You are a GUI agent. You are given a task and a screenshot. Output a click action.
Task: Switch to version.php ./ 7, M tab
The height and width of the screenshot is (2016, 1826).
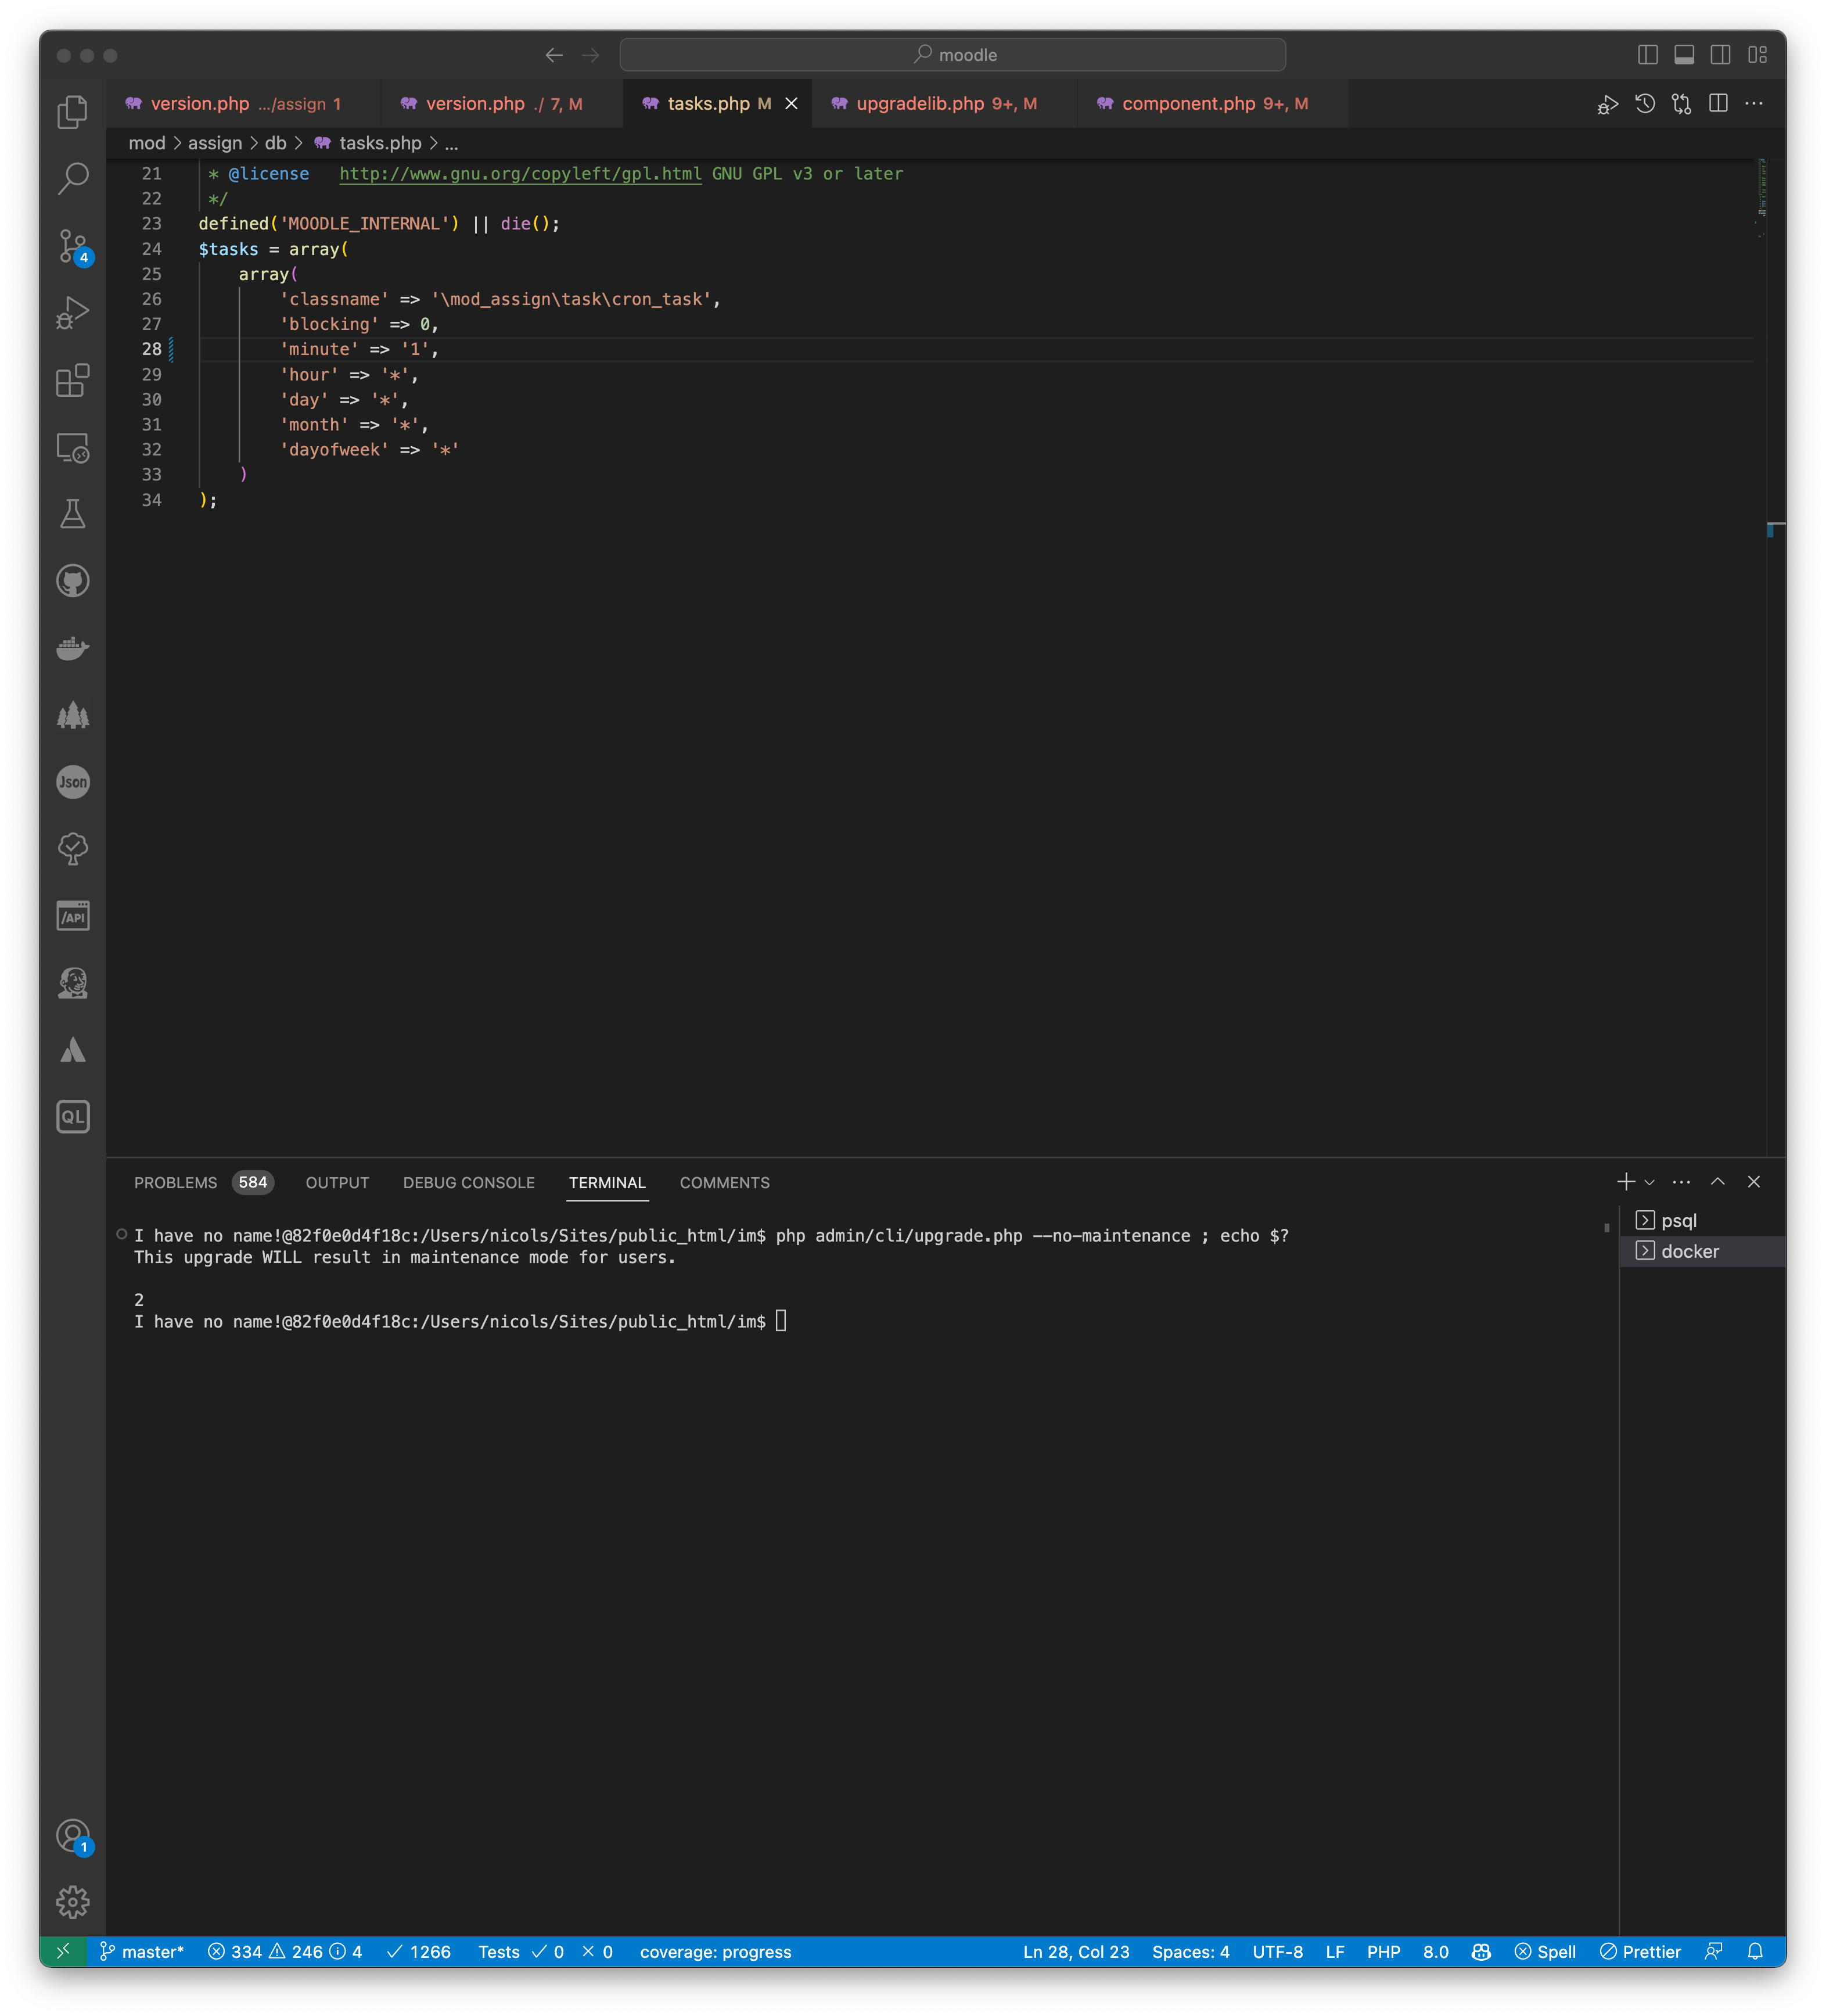coord(503,104)
